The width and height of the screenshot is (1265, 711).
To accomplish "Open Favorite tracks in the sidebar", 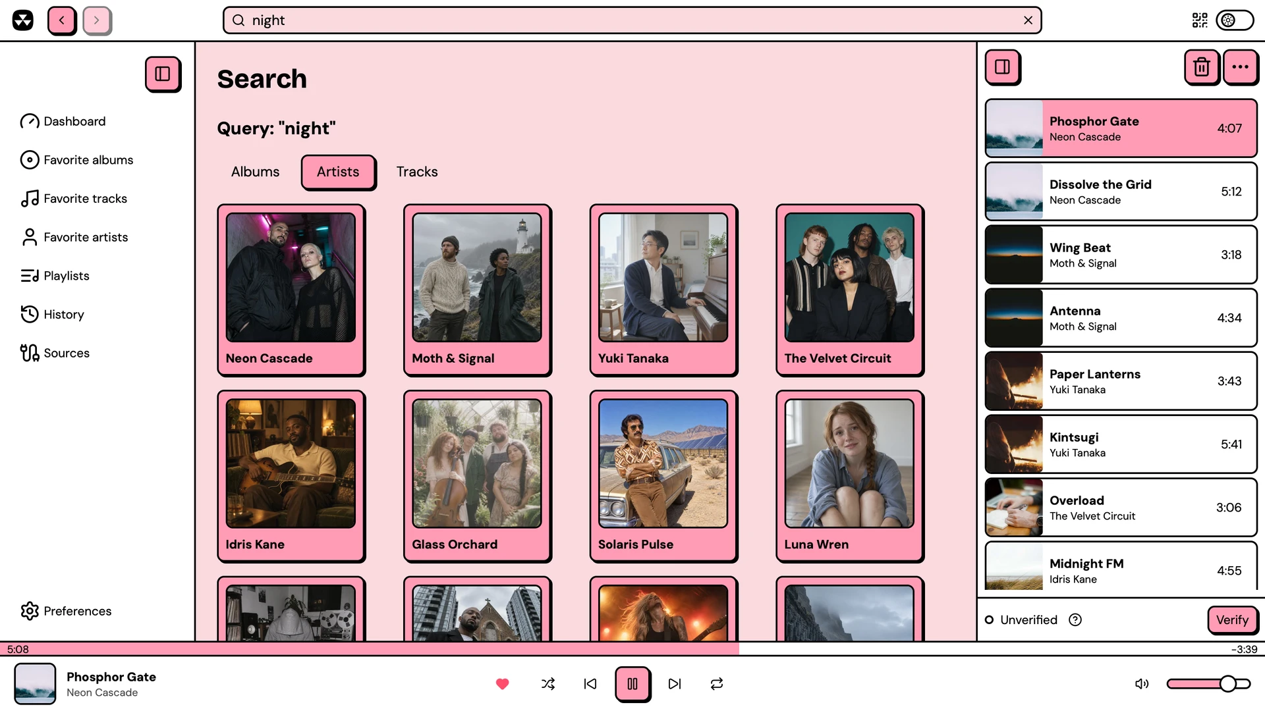I will pos(74,199).
